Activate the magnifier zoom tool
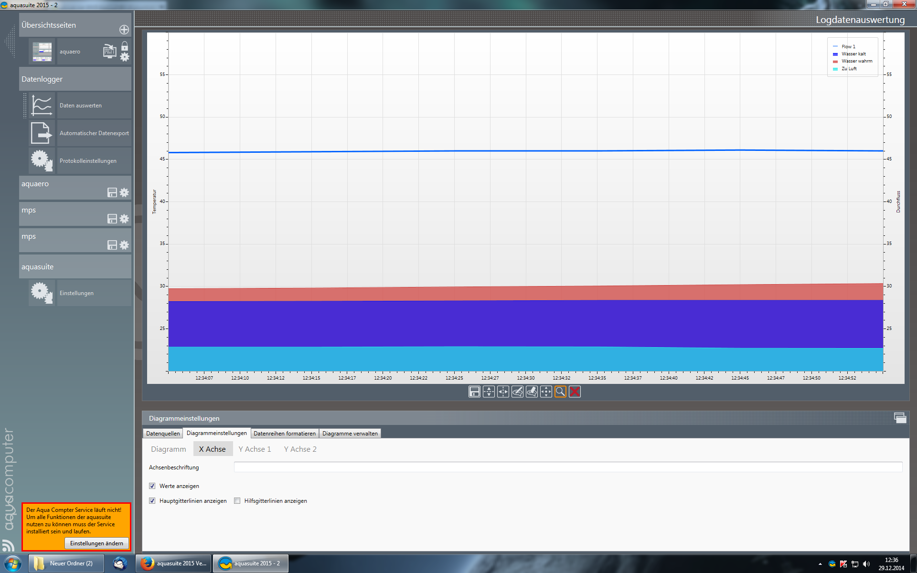 click(x=560, y=392)
